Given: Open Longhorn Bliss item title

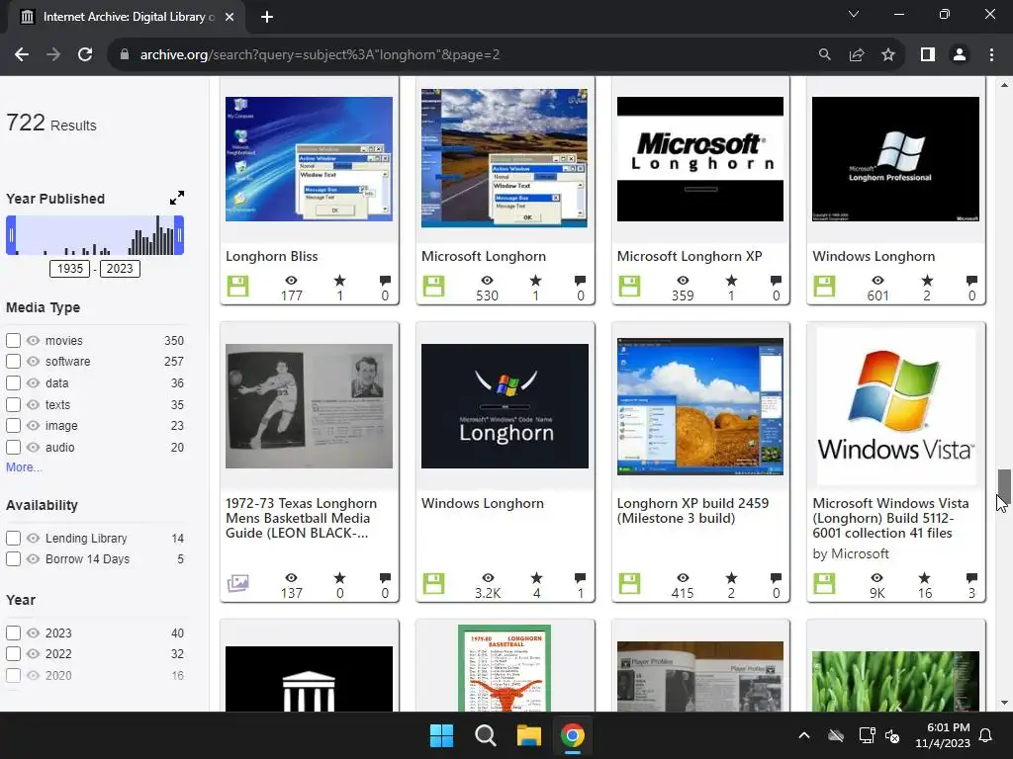Looking at the screenshot, I should coord(272,256).
